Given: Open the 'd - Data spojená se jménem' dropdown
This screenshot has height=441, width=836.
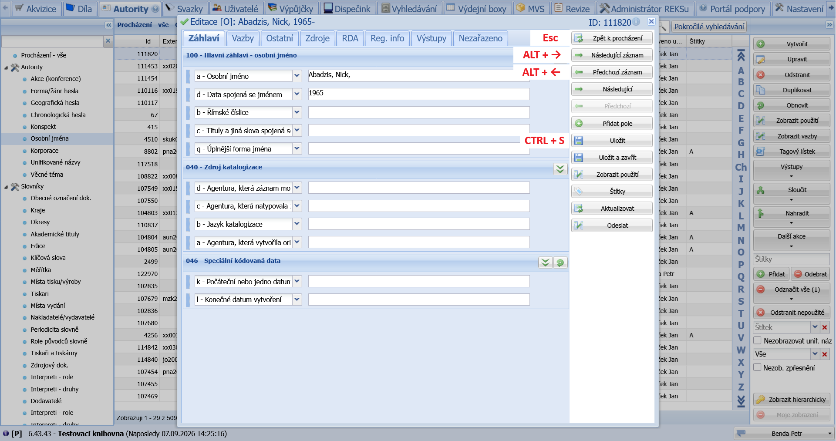Looking at the screenshot, I should point(297,94).
